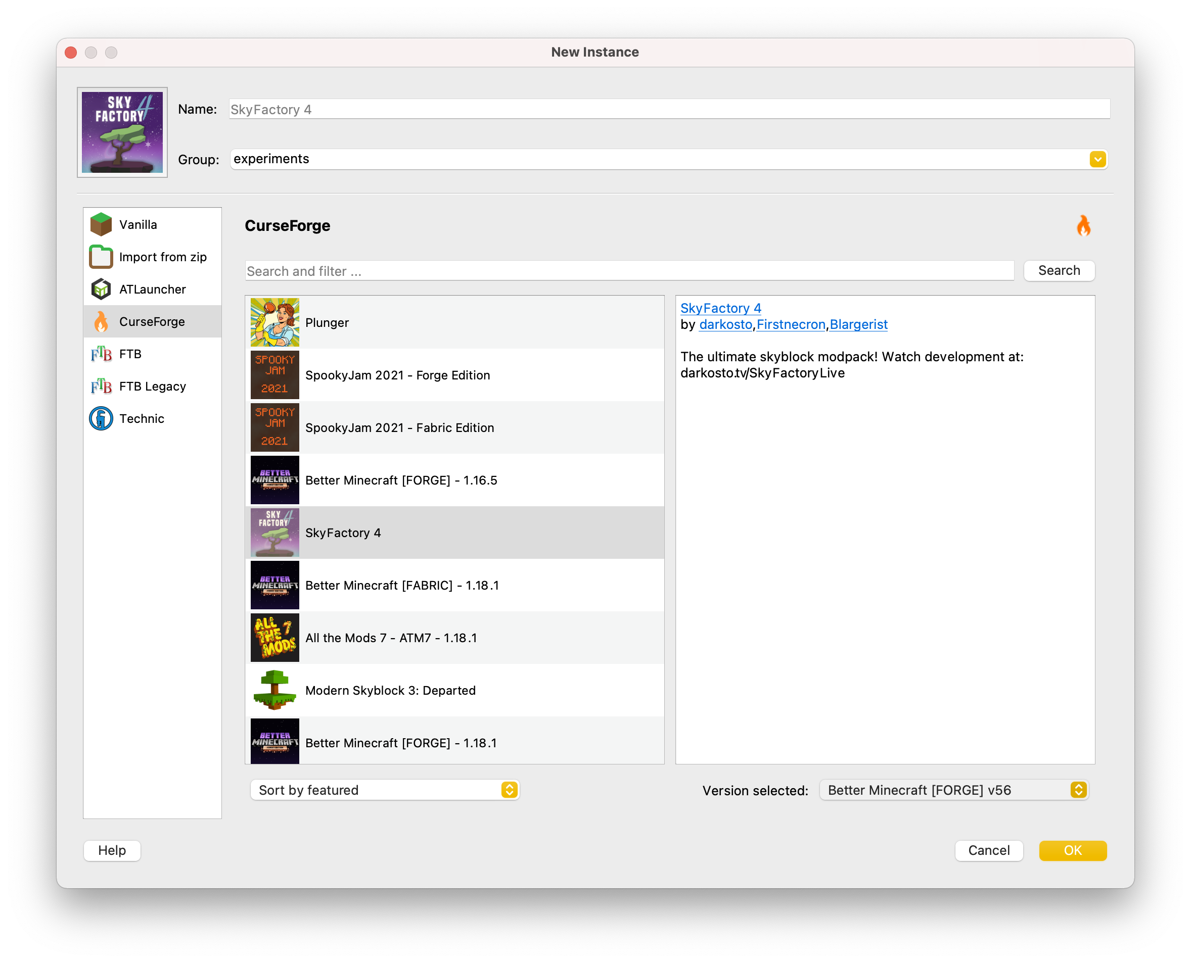This screenshot has width=1191, height=963.
Task: Click the OK button to create instance
Action: (1072, 850)
